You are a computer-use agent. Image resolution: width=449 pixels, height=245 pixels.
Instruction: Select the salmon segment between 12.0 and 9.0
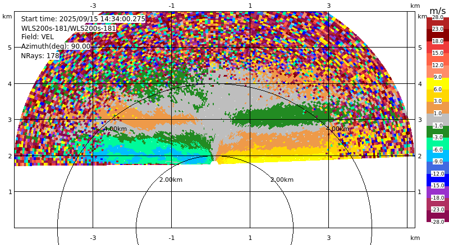click(438, 72)
